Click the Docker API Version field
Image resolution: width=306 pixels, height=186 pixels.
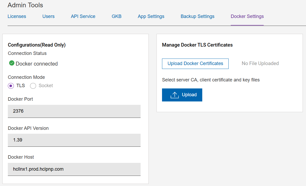tap(74, 140)
